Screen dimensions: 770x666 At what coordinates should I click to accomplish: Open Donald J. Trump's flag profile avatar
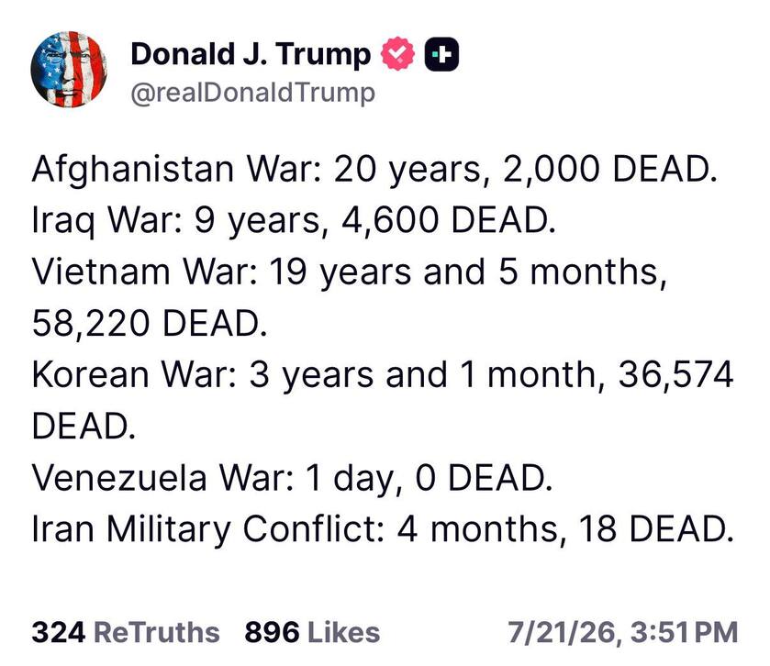69,69
